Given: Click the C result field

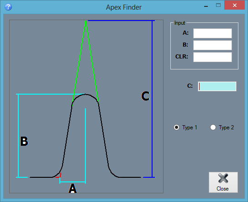Looking at the screenshot, I should tap(217, 86).
